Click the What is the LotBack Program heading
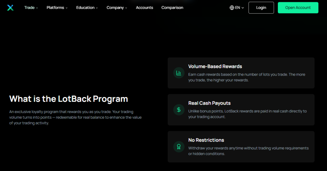327x171 pixels. click(69, 99)
